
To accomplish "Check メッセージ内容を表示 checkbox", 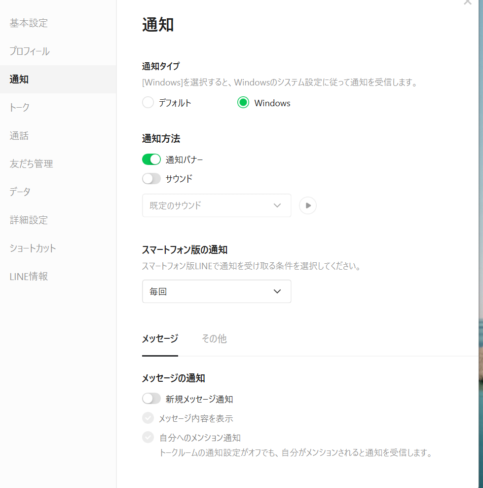I will [148, 418].
